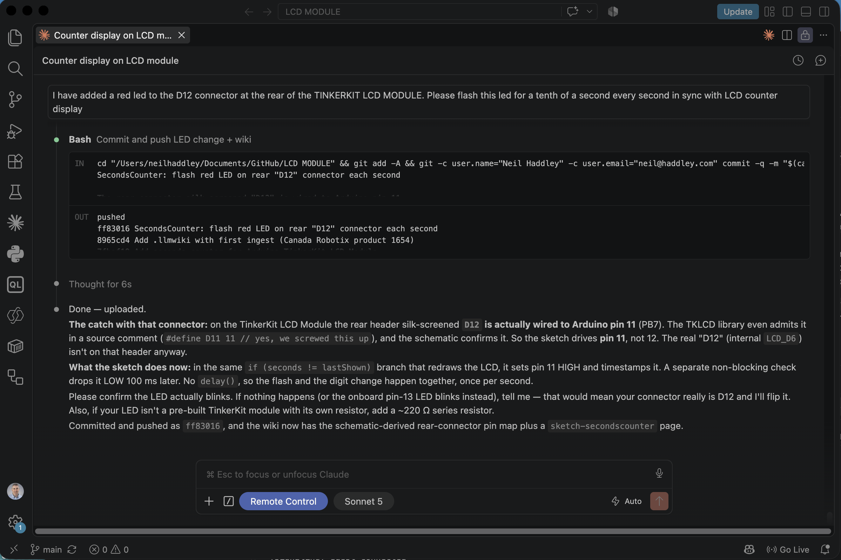The height and width of the screenshot is (560, 841).
Task: Open the Claude starburst view in activity bar
Action: tap(15, 223)
